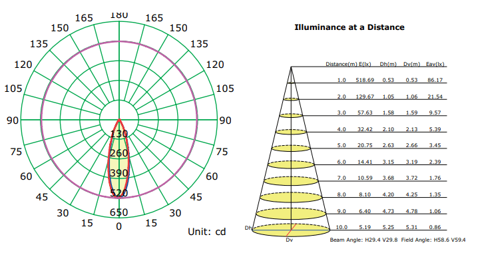Image resolution: width=478 pixels, height=257 pixels.
Task: Click the average illuminance value 2.39
Action: point(435,162)
